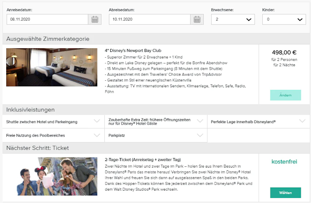Expand Shuttle zwischen Hotel und Parkeingang

[x=53, y=122]
